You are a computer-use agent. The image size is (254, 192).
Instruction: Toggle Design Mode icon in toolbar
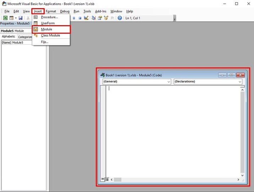86,18
